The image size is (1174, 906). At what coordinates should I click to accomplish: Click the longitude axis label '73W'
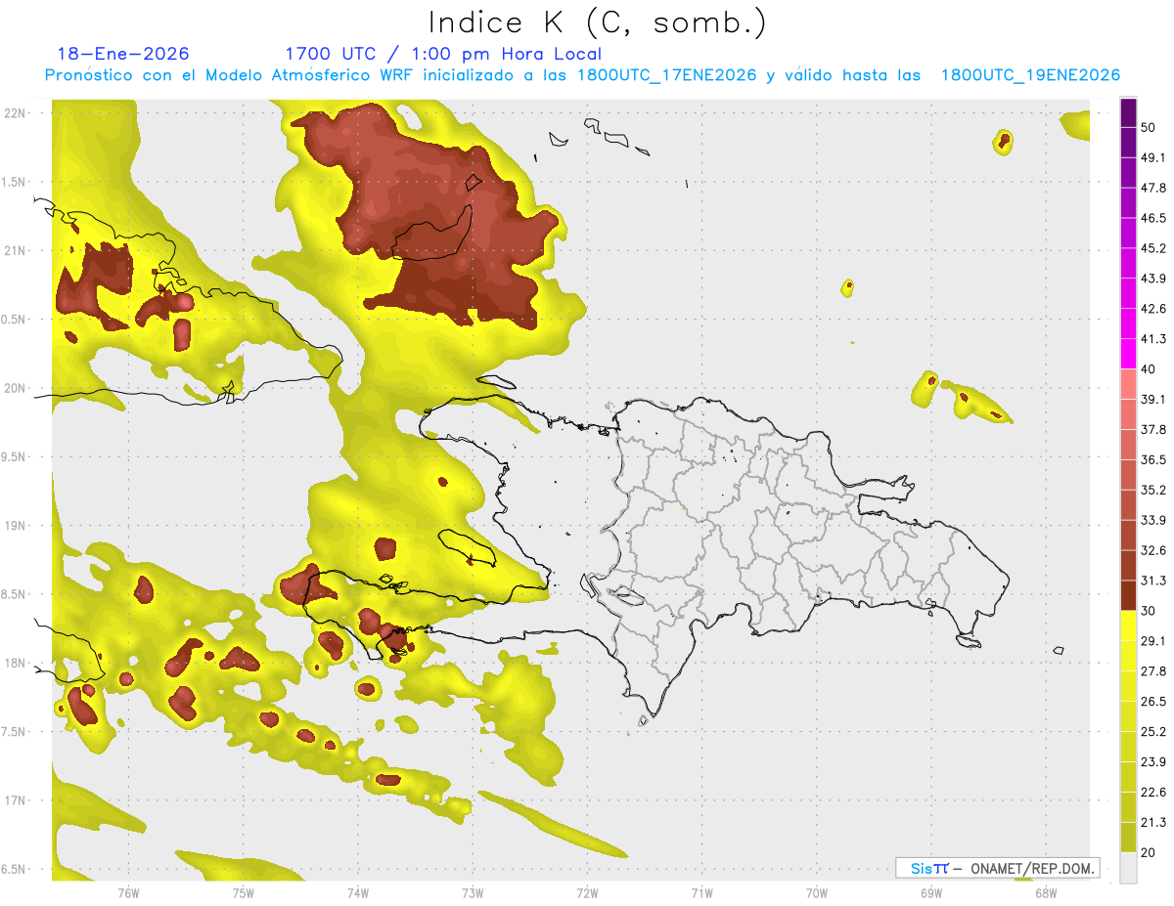473,892
